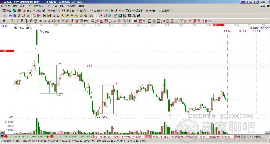
Task: Step chart left with black arrow
Action: coord(54,16)
